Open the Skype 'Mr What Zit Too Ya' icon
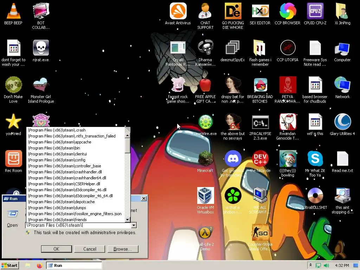The image size is (360, 270). (315, 159)
